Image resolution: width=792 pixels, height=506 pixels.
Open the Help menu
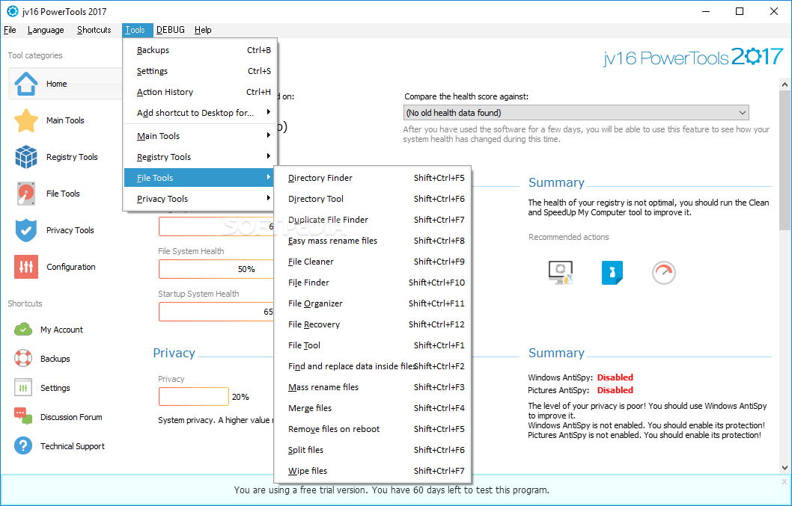[203, 30]
